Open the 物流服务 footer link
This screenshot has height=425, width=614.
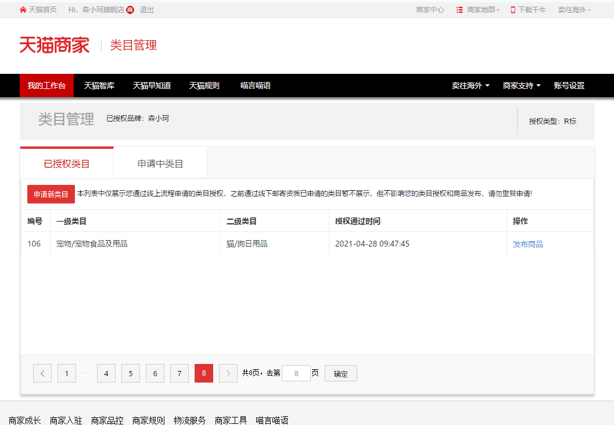pos(189,420)
